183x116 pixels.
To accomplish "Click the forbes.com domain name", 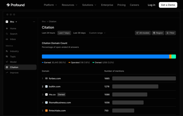I will [x=55, y=79].
